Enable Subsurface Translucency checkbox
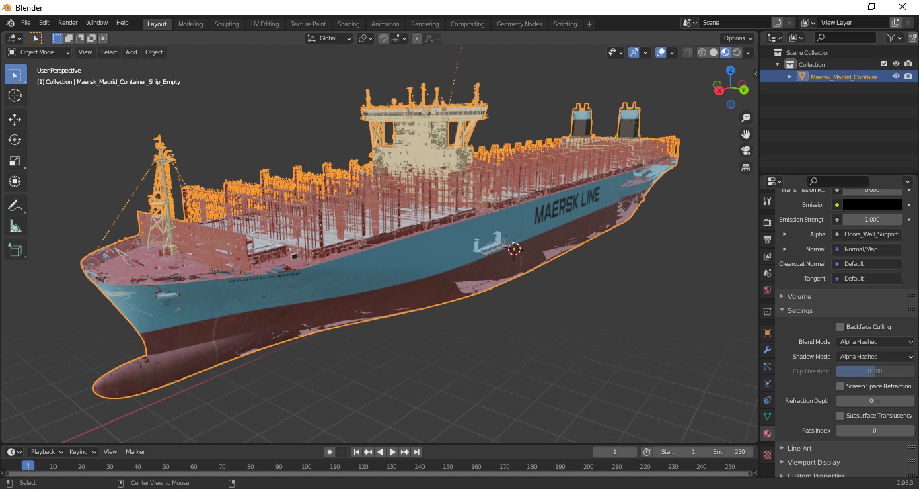This screenshot has width=919, height=489. pyautogui.click(x=840, y=416)
